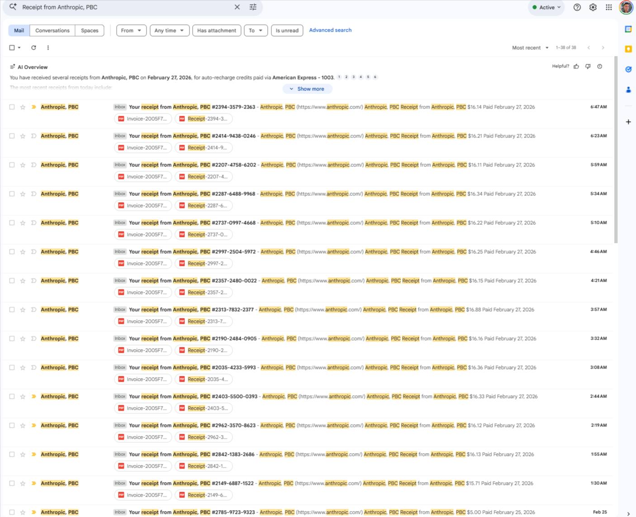
Task: Open Settings gear icon
Action: 593,7
